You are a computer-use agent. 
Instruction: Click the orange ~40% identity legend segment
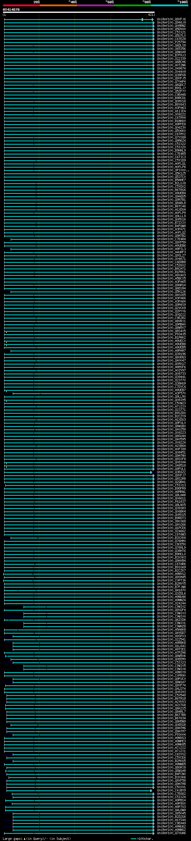click(58, 5)
